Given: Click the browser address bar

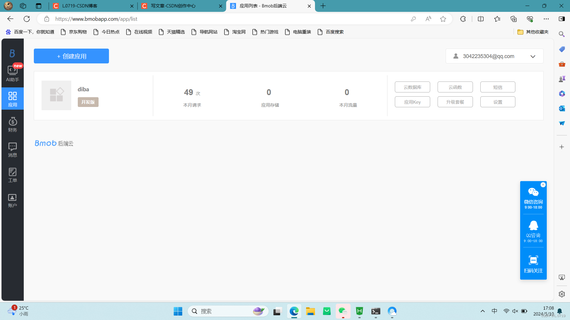Looking at the screenshot, I should click(208, 19).
